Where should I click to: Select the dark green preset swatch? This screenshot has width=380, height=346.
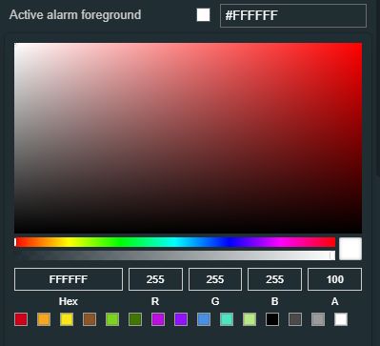click(135, 319)
